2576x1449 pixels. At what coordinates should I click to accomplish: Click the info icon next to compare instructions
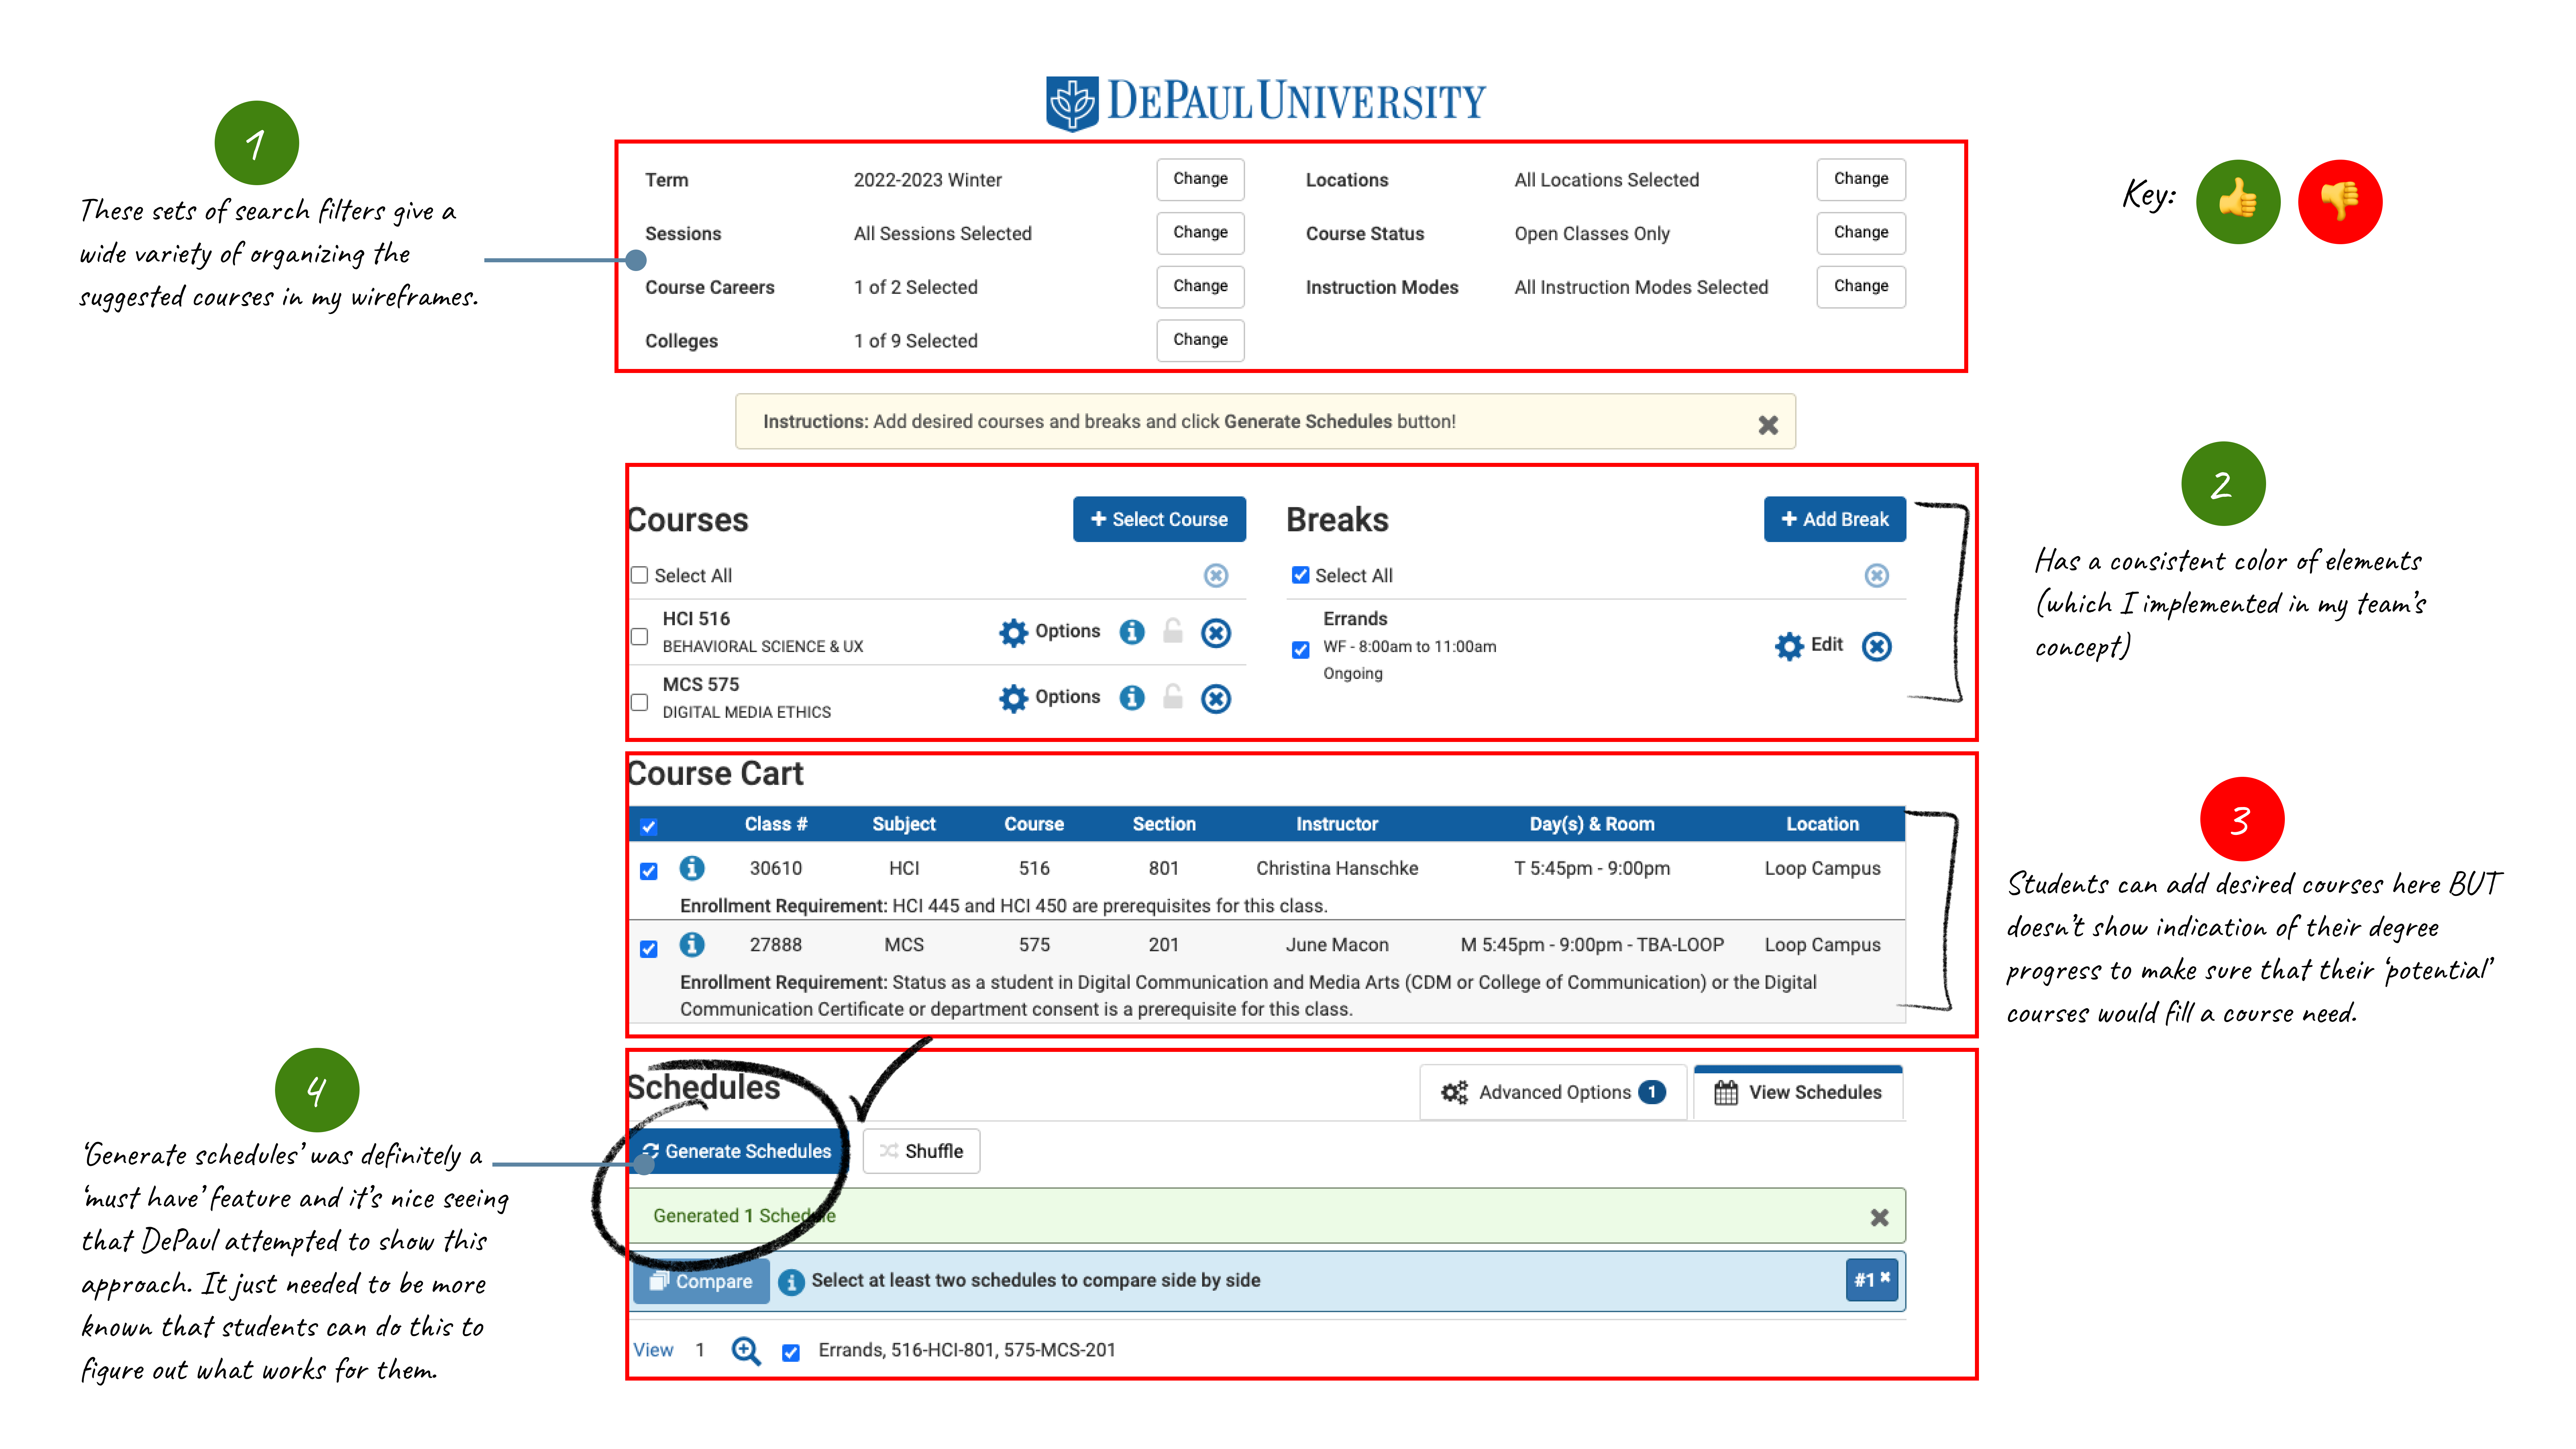tap(791, 1282)
